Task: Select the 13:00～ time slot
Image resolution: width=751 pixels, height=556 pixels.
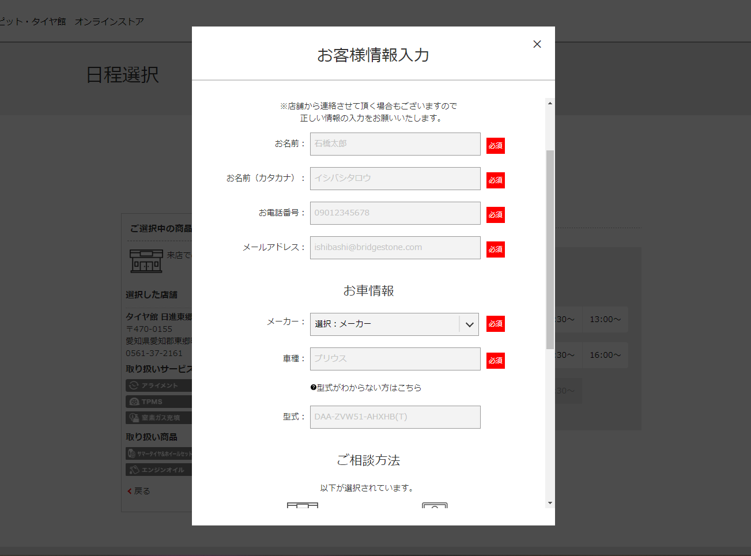Action: coord(605,319)
